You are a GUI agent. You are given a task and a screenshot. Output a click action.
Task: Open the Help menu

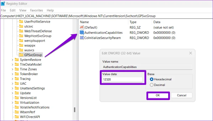pyautogui.click(x=50, y=10)
